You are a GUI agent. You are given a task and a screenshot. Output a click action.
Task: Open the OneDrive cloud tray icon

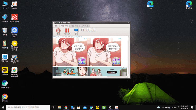point(159,107)
